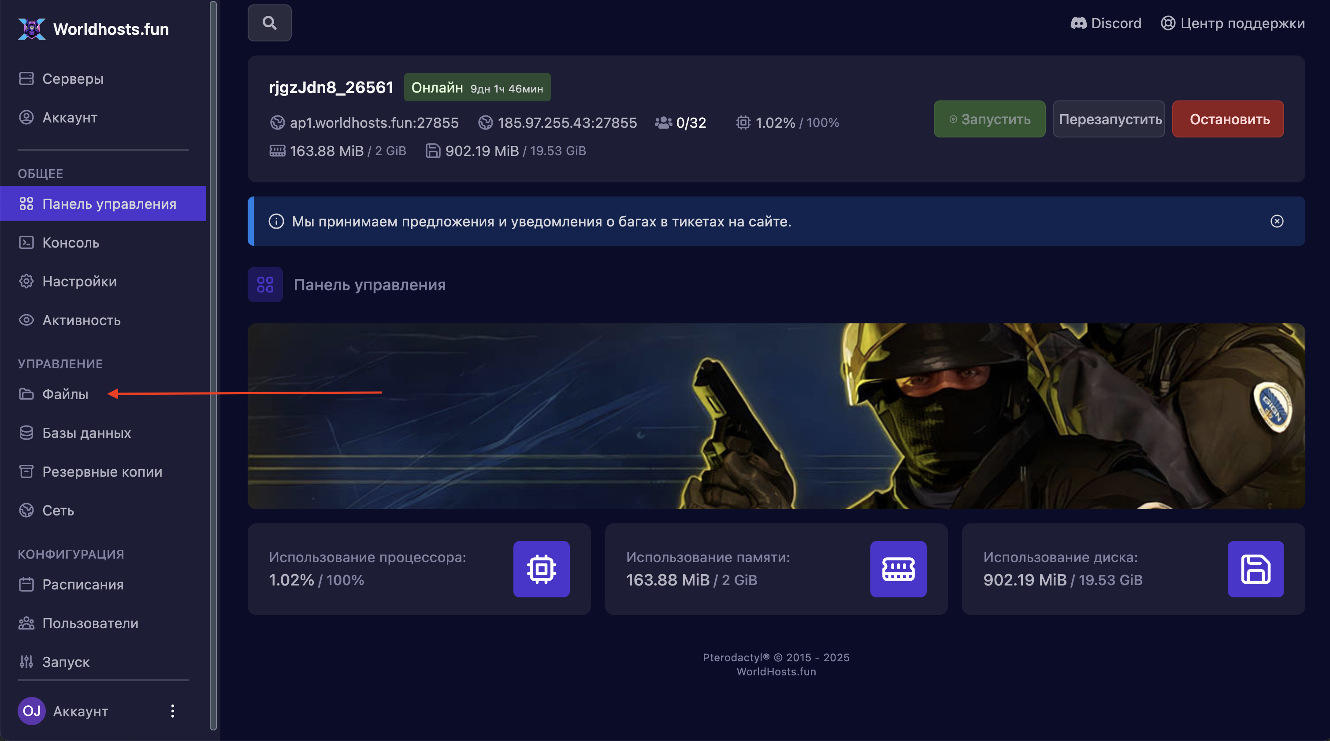Click the CPU usage chip icon tile

(x=541, y=569)
